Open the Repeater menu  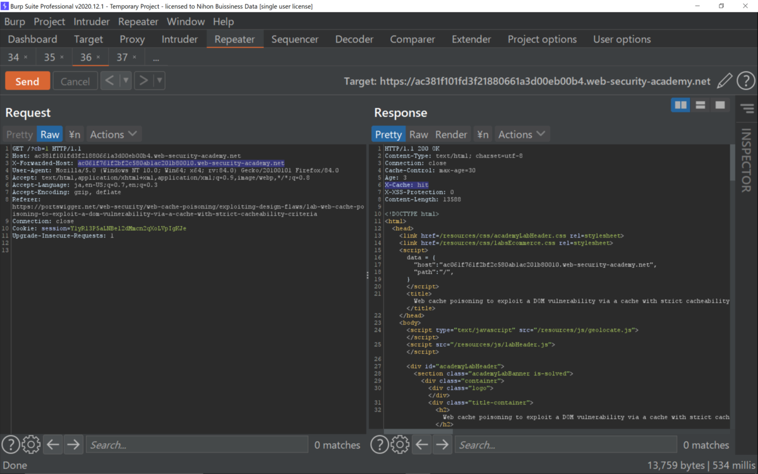(138, 21)
